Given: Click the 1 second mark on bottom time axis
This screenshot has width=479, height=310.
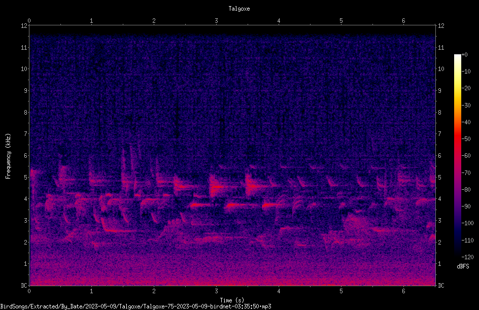Looking at the screenshot, I should 91,291.
